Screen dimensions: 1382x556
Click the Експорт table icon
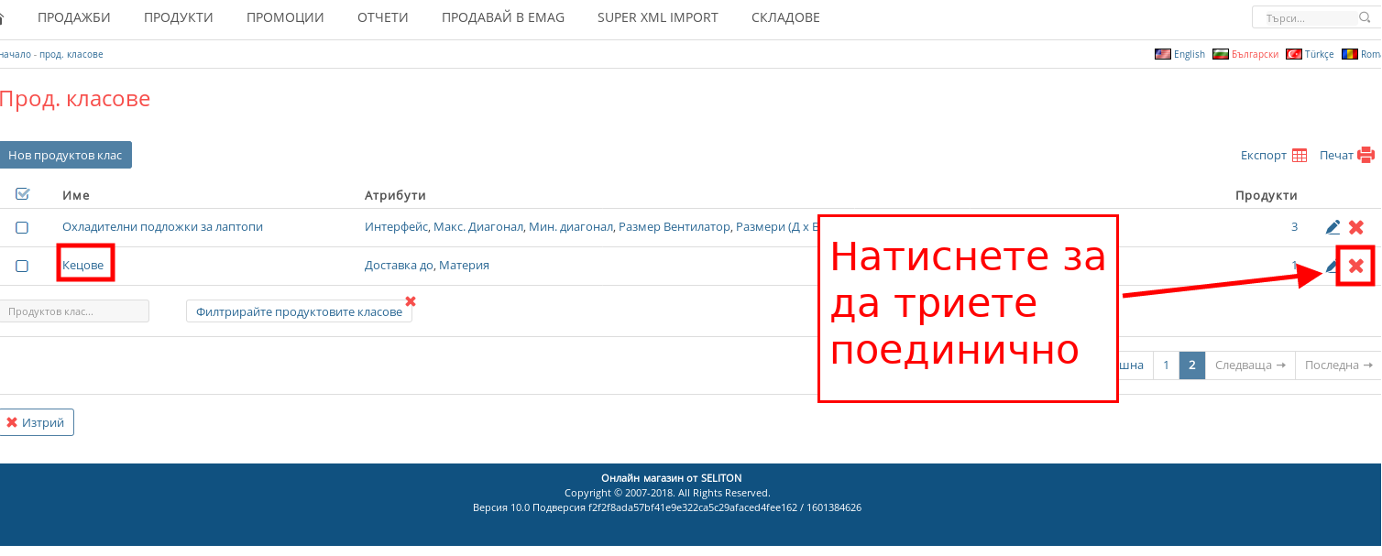pos(1299,156)
